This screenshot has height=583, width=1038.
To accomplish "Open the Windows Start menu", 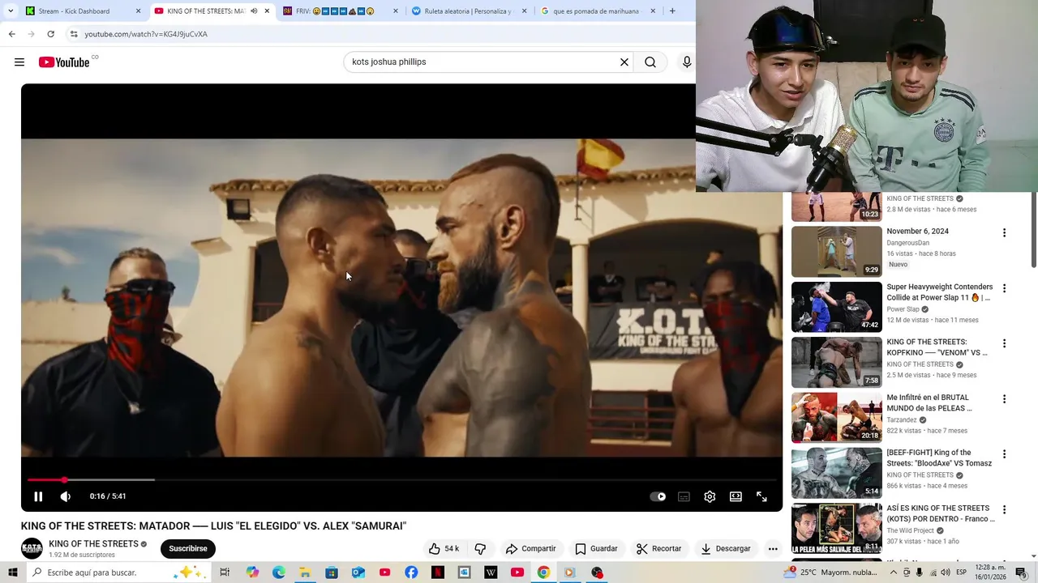I will tap(12, 572).
